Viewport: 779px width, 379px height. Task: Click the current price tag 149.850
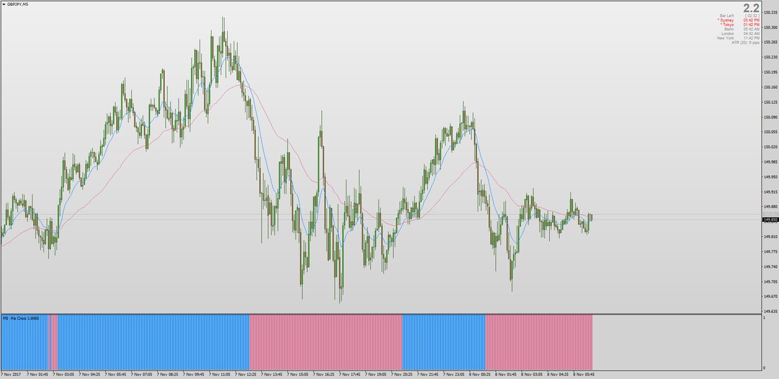(771, 220)
